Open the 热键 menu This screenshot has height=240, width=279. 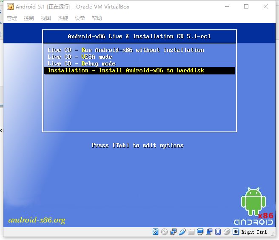tap(63, 18)
